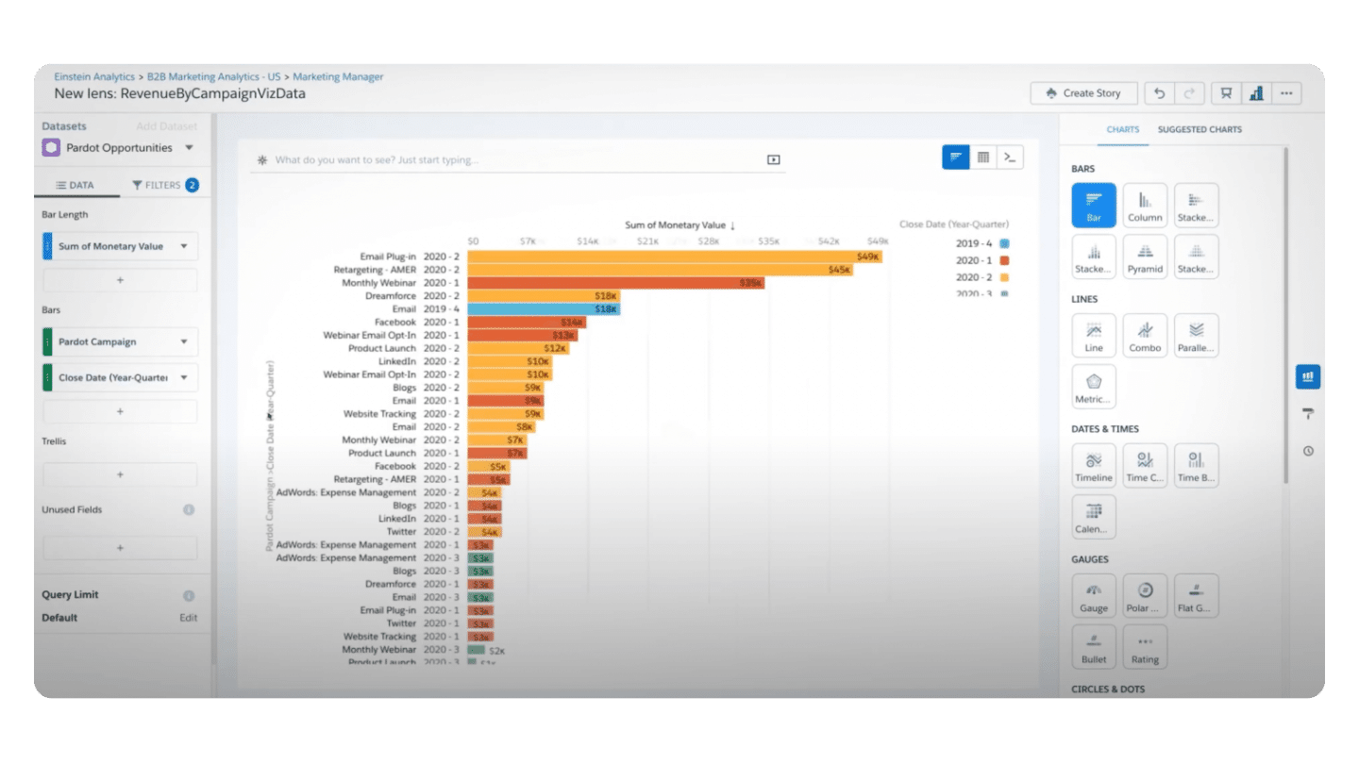Click the Email Plug-in $49K bar

[x=675, y=257]
